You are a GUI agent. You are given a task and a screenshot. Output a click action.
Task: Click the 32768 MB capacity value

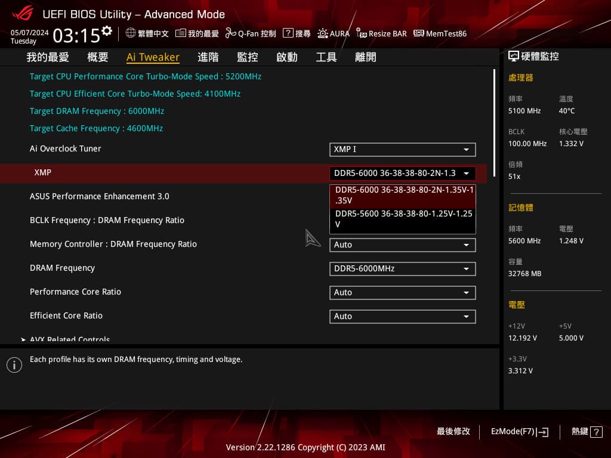[x=524, y=274]
